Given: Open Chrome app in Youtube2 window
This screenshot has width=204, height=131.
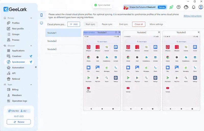Looking at the screenshot, I should 128,58.
